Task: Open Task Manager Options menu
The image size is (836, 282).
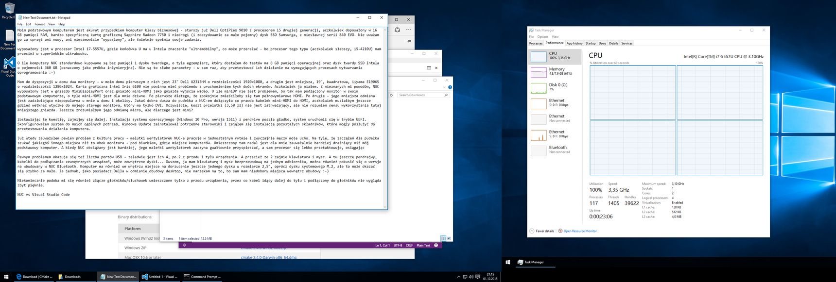Action: point(543,36)
